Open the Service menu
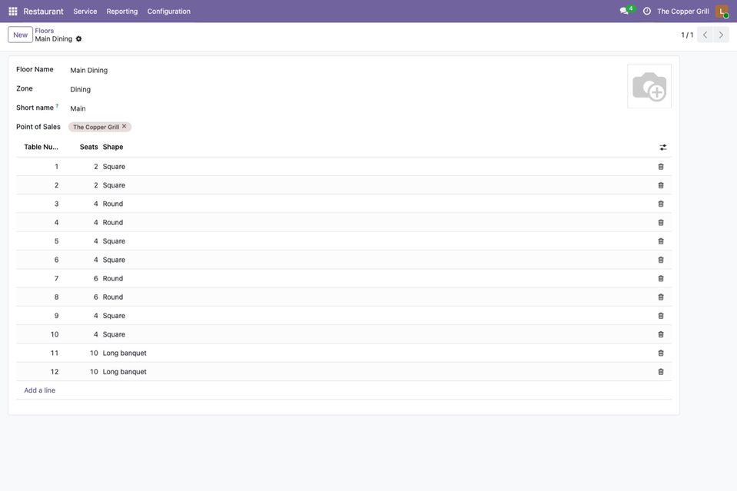The image size is (737, 491). tap(85, 12)
